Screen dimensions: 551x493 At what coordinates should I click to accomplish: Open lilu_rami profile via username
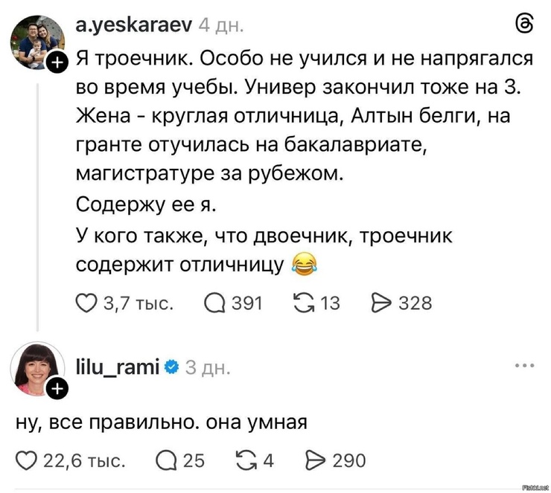coord(117,366)
